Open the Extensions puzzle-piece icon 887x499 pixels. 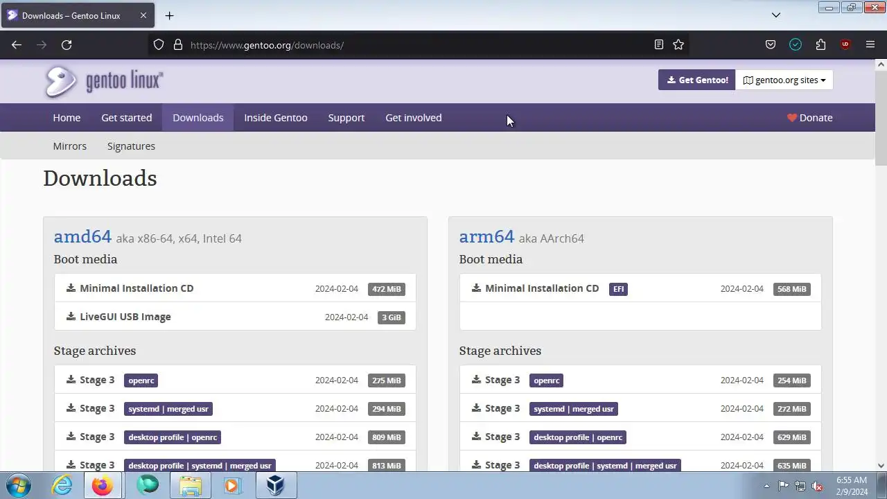pyautogui.click(x=820, y=45)
